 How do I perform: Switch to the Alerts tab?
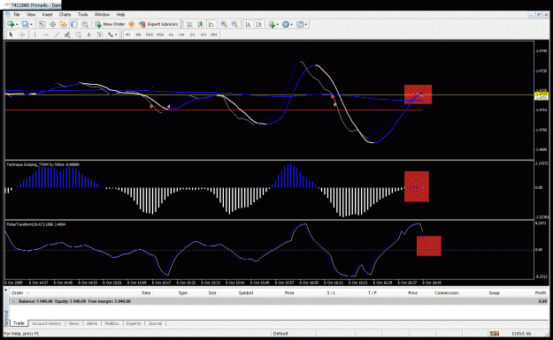tap(92, 323)
